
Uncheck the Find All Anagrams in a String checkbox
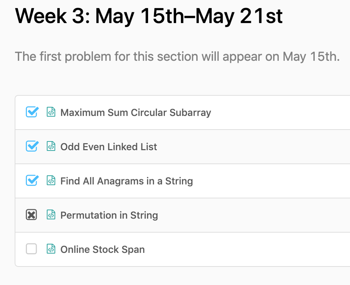pyautogui.click(x=32, y=180)
